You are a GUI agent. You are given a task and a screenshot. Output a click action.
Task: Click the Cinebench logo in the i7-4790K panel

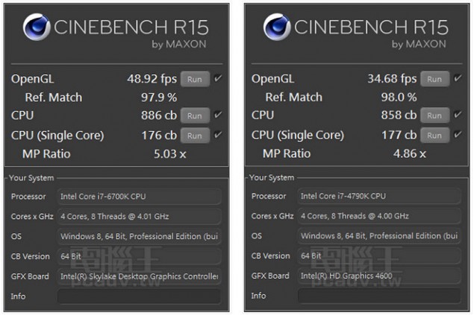point(278,29)
